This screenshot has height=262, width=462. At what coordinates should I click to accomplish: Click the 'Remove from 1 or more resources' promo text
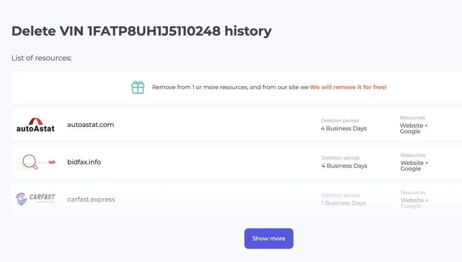pos(230,87)
